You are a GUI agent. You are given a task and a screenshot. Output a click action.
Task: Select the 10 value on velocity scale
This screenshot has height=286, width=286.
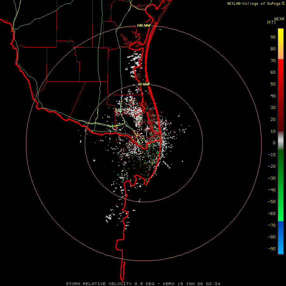click(273, 131)
